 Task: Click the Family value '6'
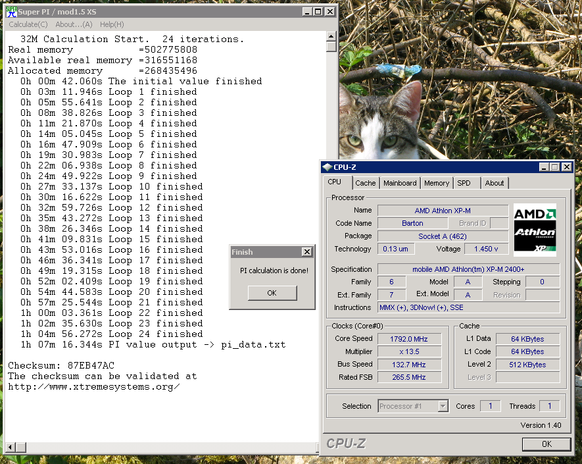[391, 282]
